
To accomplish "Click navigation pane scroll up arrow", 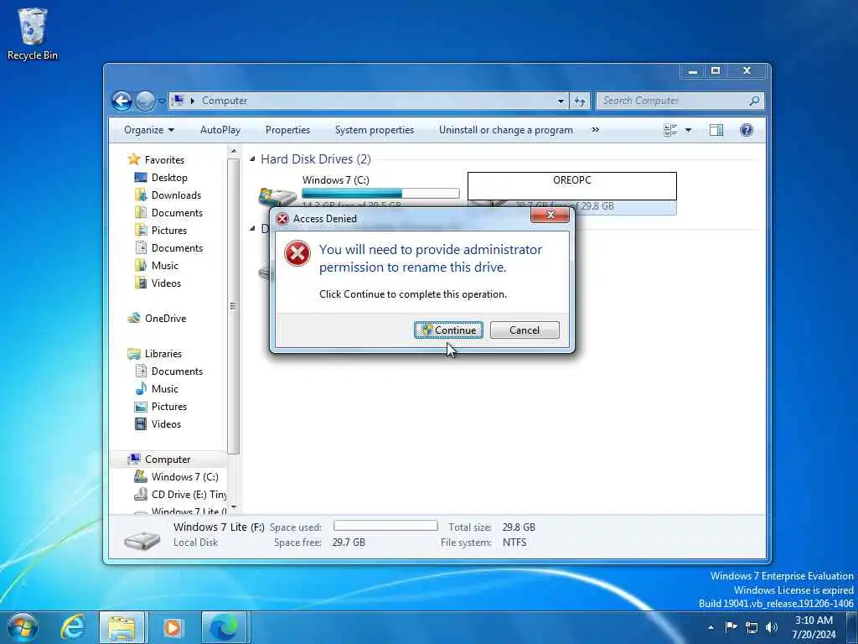I will coord(234,151).
